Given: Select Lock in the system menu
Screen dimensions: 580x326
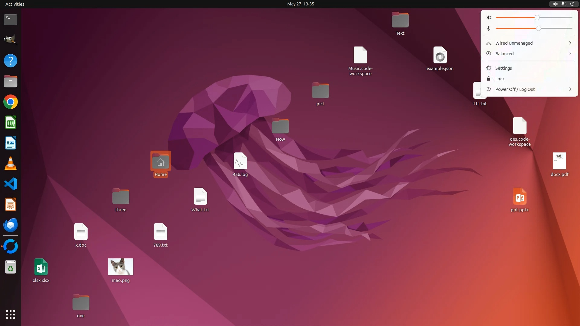Looking at the screenshot, I should (500, 79).
